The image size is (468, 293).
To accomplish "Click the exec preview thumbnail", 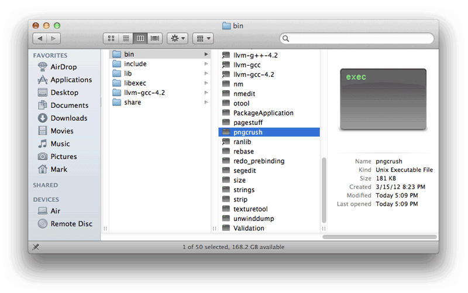I will pyautogui.click(x=383, y=100).
